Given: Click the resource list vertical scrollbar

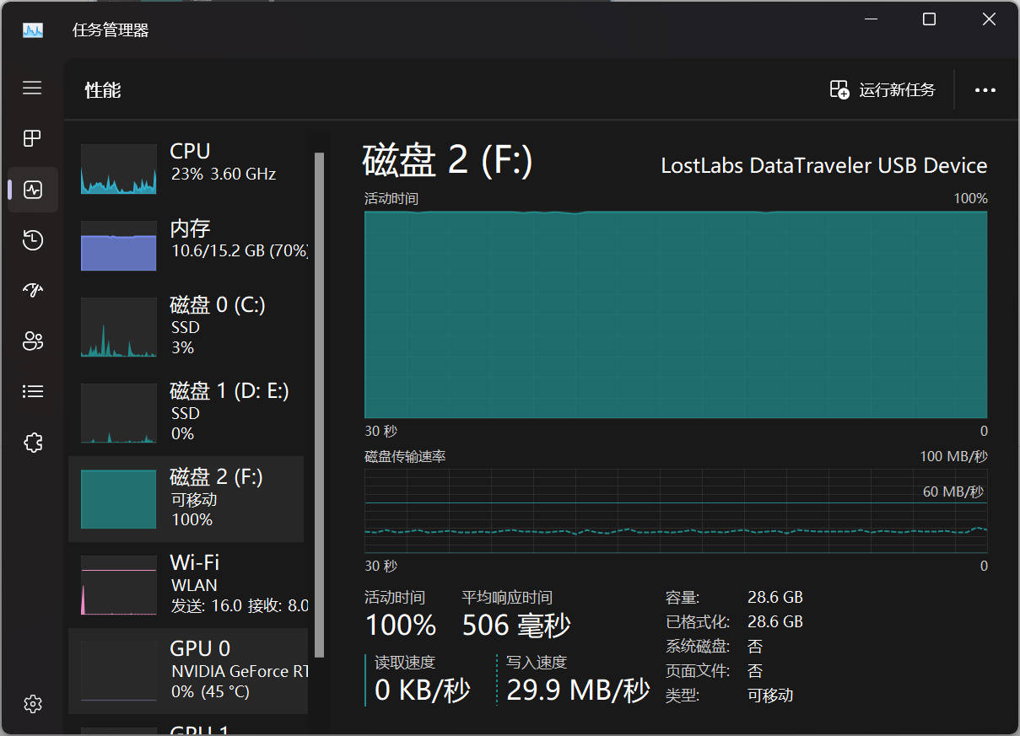Looking at the screenshot, I should (319, 403).
